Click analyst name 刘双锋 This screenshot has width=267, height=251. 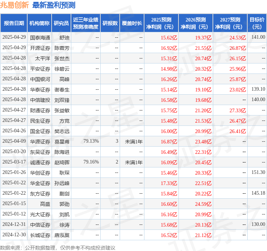click(62, 100)
